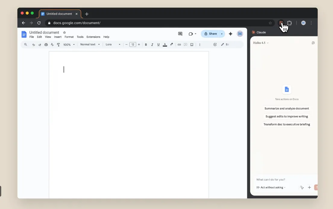
Task: Toggle underline formatting
Action: [x=159, y=45]
